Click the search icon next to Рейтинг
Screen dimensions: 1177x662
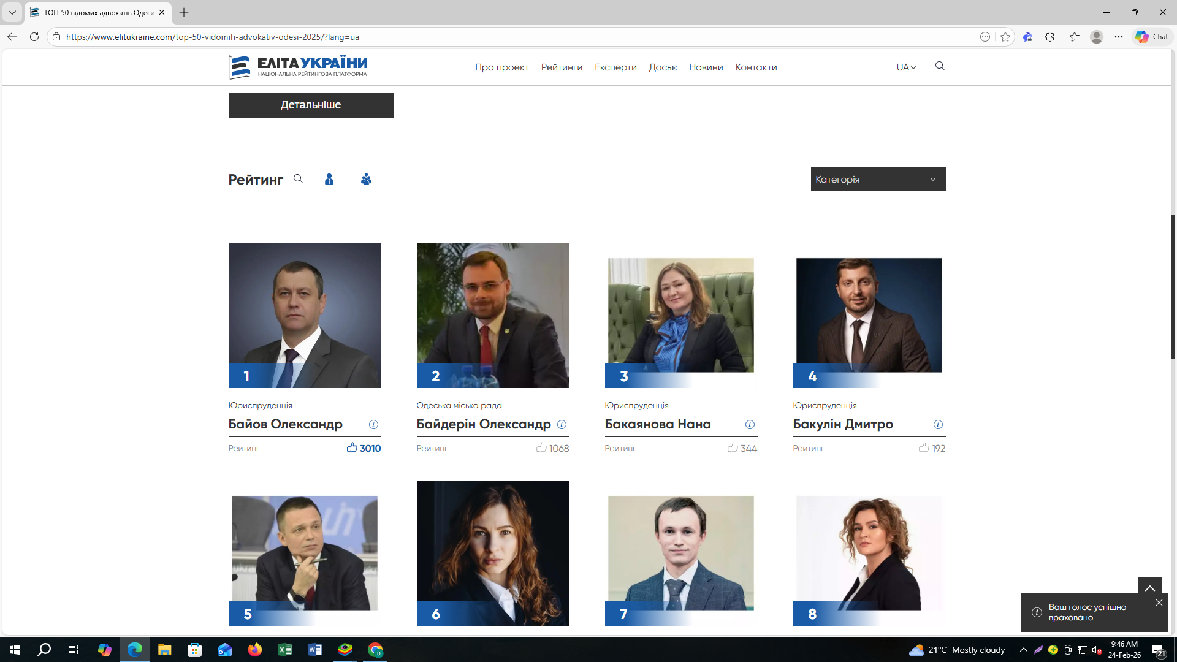tap(298, 179)
